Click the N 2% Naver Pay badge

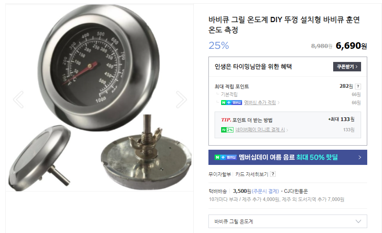point(227,130)
